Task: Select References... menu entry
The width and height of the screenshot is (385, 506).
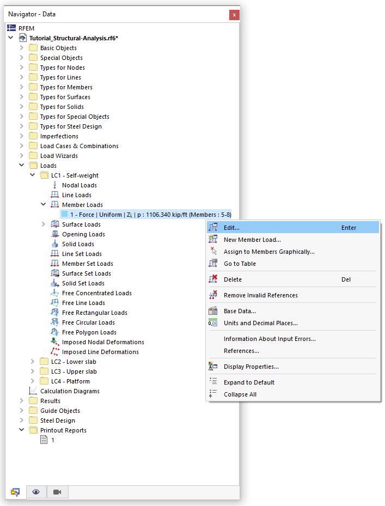Action: click(293, 350)
